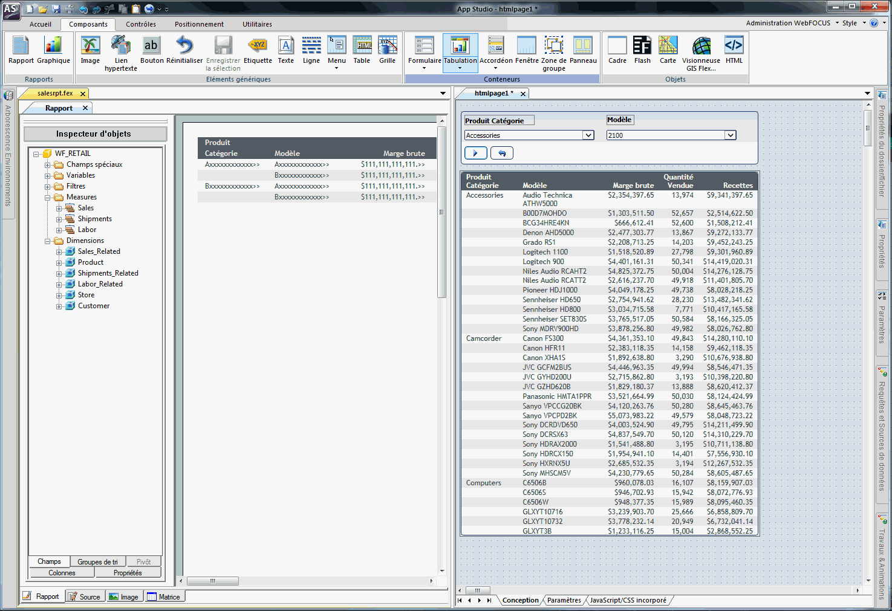This screenshot has height=611, width=892.
Task: Add a Visionneuse GIS Flex object
Action: click(702, 54)
